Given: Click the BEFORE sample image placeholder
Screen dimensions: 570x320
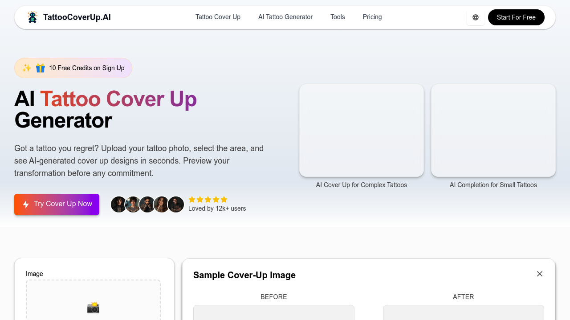Looking at the screenshot, I should 273,313.
